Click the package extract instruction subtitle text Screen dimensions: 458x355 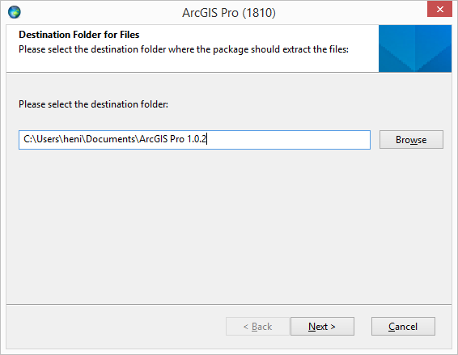pos(184,49)
